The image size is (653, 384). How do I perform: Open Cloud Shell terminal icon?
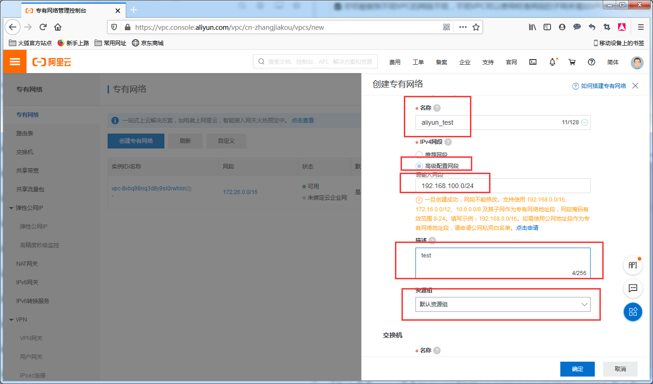pos(532,61)
